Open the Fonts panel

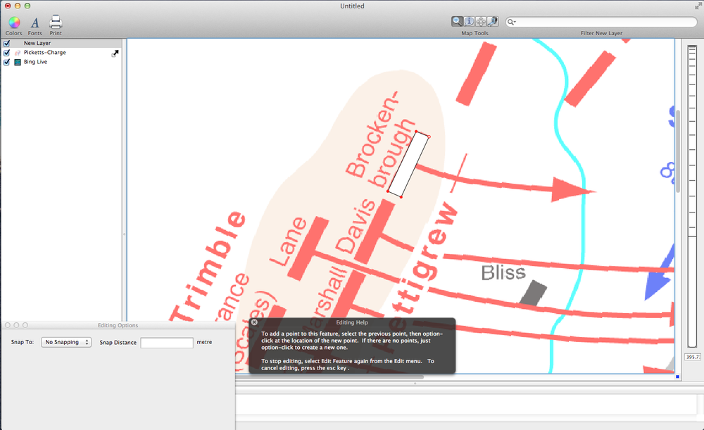pyautogui.click(x=34, y=23)
